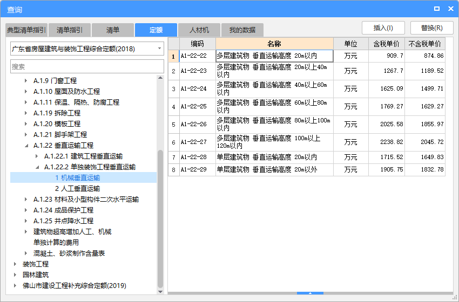Click name cell 单层建筑物 垂直运输高度 20m以外
The image size is (459, 302).
click(x=274, y=169)
